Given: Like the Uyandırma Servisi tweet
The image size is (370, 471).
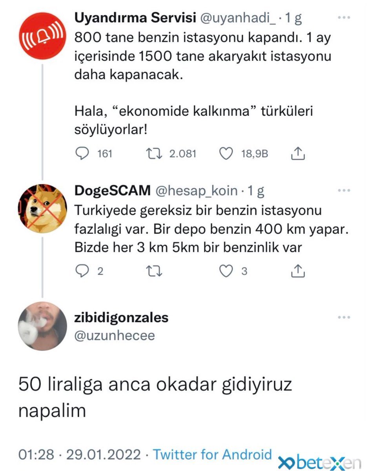Looking at the screenshot, I should [226, 154].
